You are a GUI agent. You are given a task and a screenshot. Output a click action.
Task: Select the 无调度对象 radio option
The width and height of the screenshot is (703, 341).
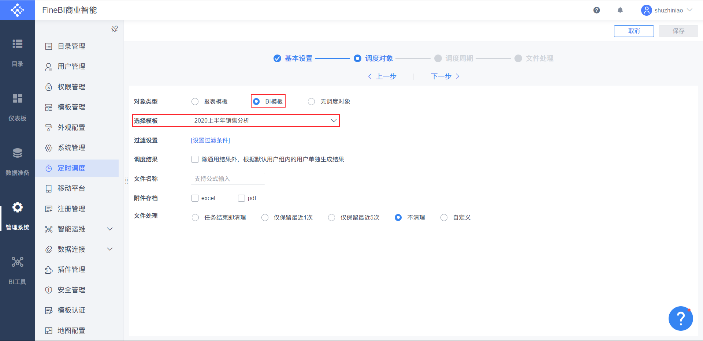(311, 101)
